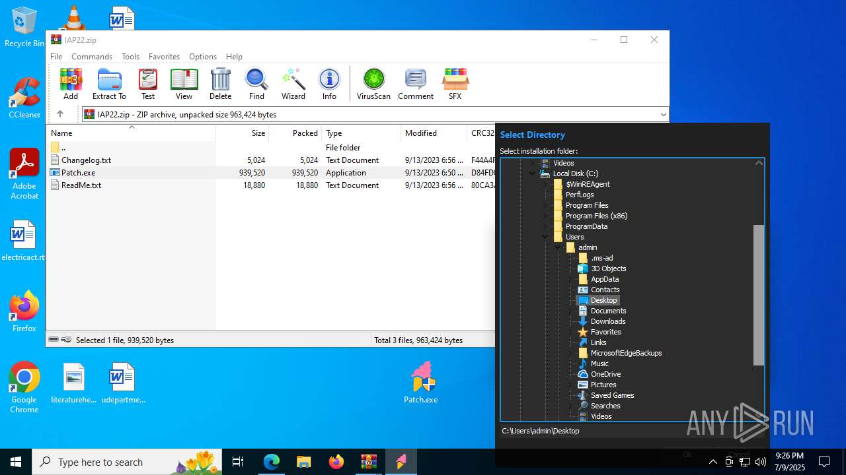Add archive Comment

tap(416, 84)
